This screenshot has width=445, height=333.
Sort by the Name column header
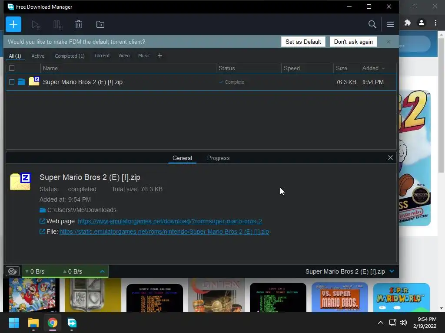tap(128, 68)
